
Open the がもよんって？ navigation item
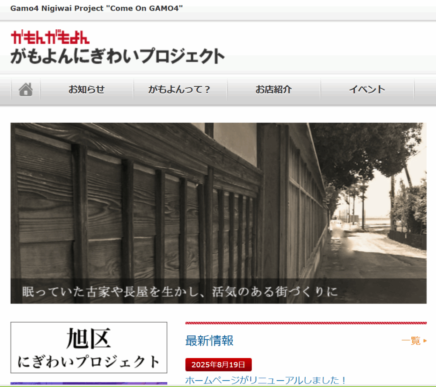coord(180,90)
